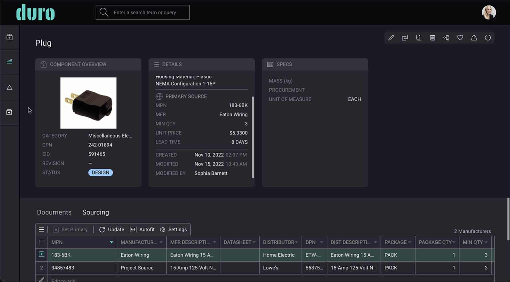Screen dimensions: 510x282
Task: Click the search term input field
Action: point(143,12)
